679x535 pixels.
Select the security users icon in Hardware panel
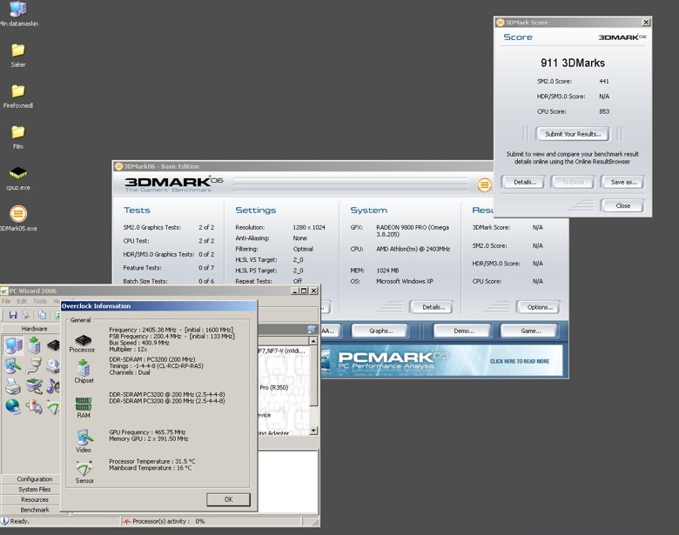tap(34, 406)
